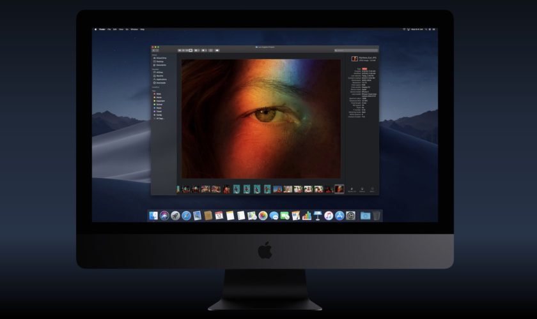The image size is (537, 319).
Task: Go back in Finder window
Action: 154,50
